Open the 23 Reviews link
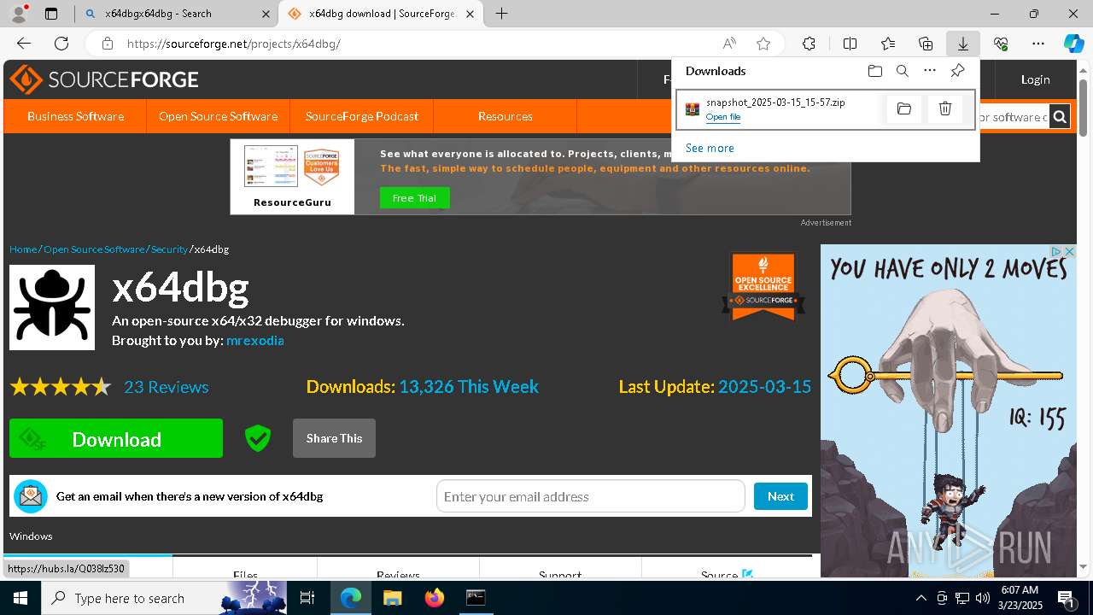The image size is (1093, 615). 167,387
